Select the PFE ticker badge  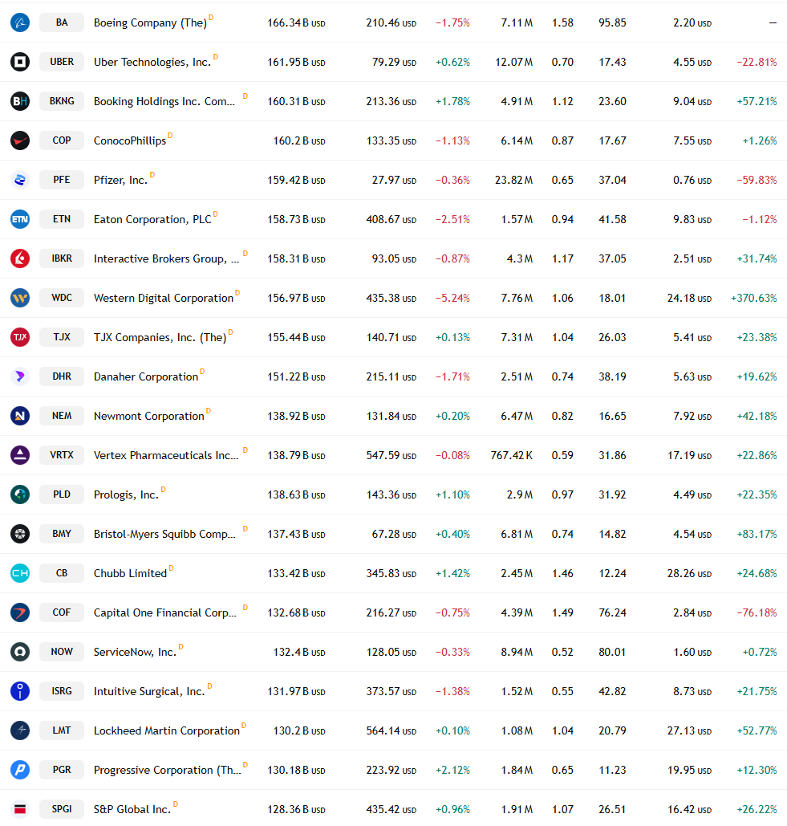[62, 180]
